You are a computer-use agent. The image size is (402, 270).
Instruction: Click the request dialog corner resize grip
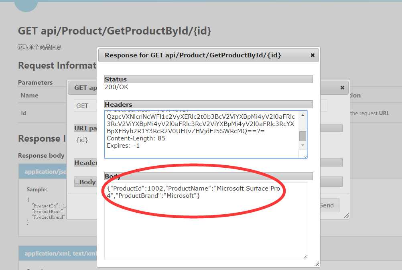[x=347, y=216]
